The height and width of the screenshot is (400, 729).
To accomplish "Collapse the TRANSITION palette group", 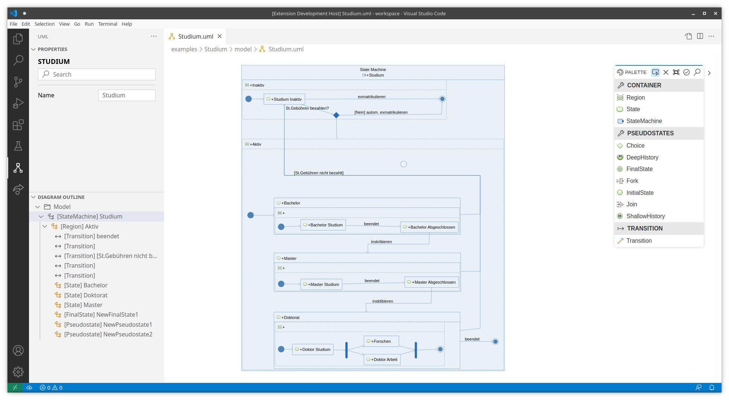I will point(659,228).
